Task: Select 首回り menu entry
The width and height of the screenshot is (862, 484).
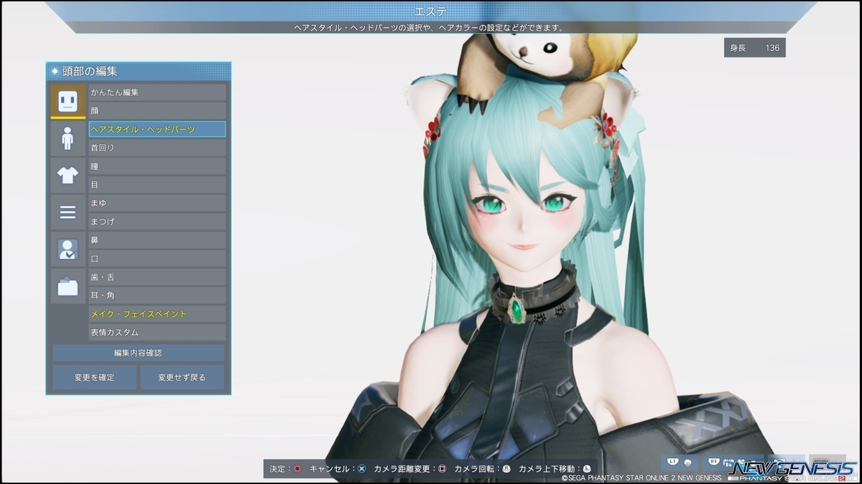Action: [x=157, y=148]
